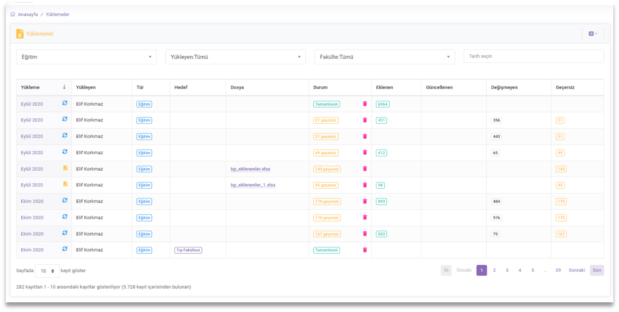Click Sonraki next page link
Viewport: 619px width, 312px height.
coord(576,270)
